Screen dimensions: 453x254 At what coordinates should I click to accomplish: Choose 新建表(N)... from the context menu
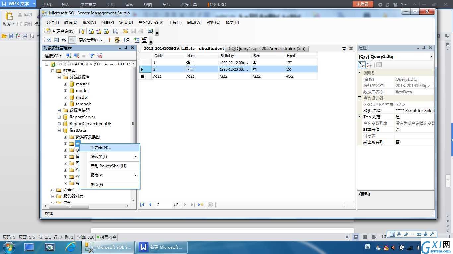pos(109,148)
